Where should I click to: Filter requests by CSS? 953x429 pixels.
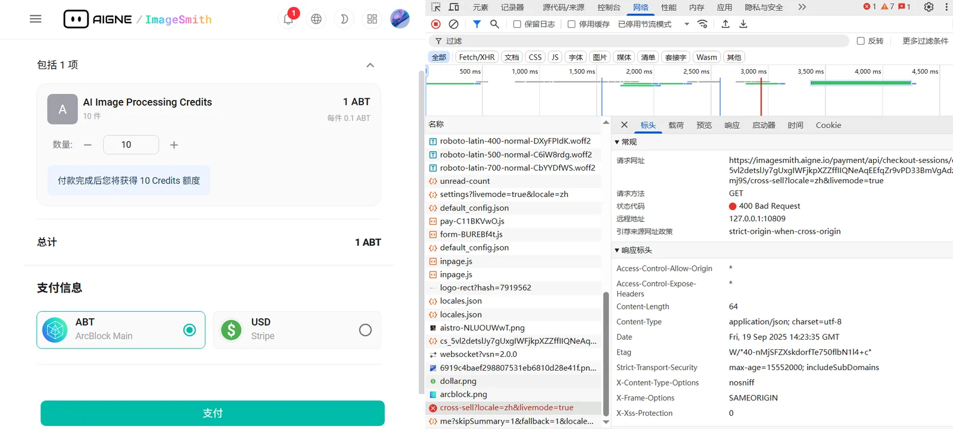(535, 57)
